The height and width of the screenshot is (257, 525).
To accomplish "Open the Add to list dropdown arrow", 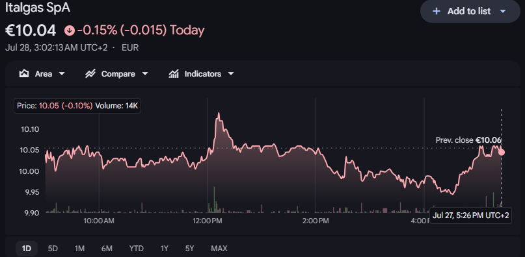I will click(503, 12).
